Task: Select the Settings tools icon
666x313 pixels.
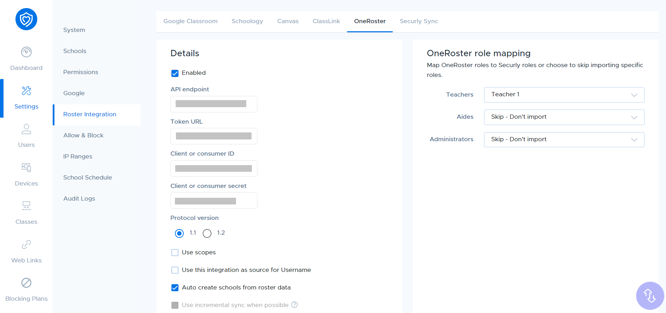Action: click(26, 91)
